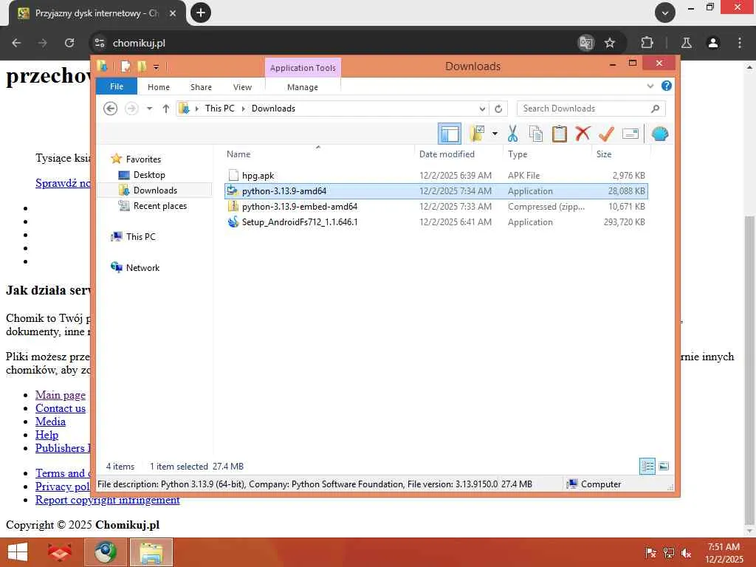Expand the address bar history dropdown

pos(482,109)
